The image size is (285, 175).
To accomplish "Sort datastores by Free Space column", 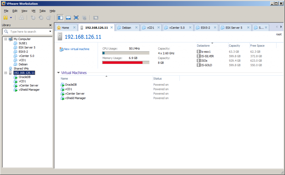I will 257,46.
